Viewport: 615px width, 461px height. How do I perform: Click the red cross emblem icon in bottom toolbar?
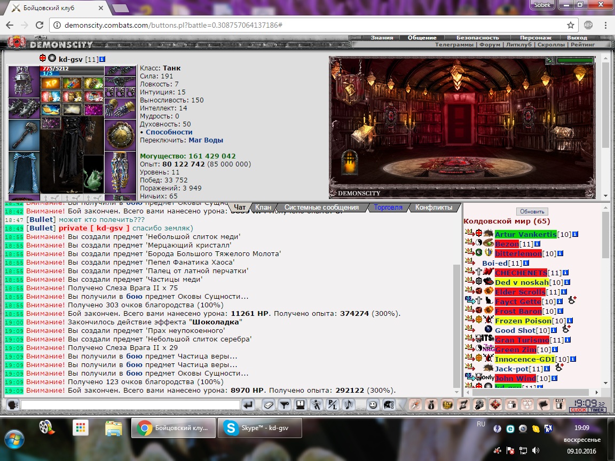(495, 404)
